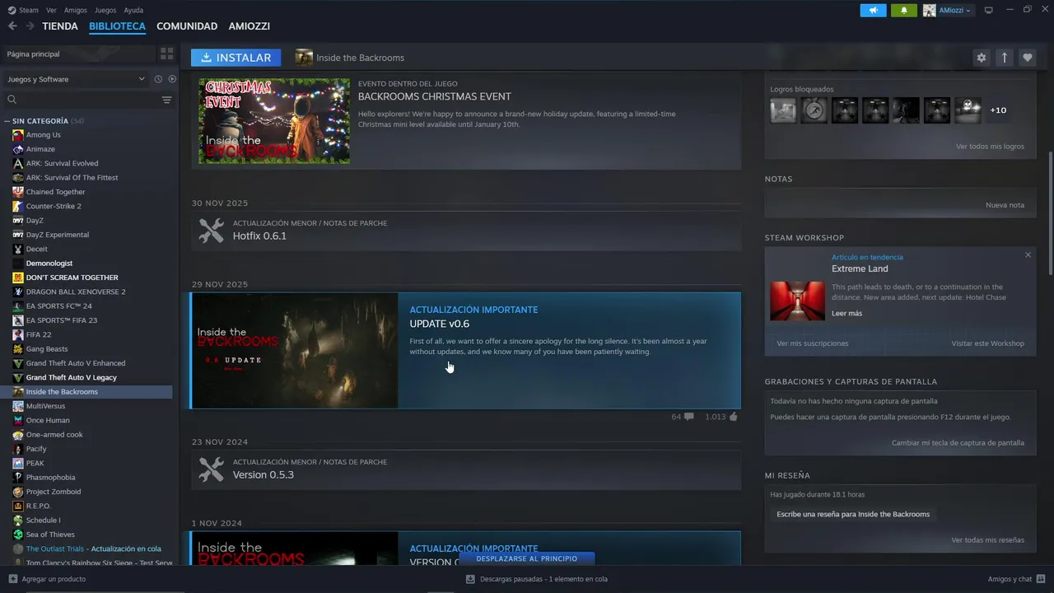Image resolution: width=1054 pixels, height=593 pixels.
Task: Switch to Big Picture mode icon
Action: coord(989,10)
